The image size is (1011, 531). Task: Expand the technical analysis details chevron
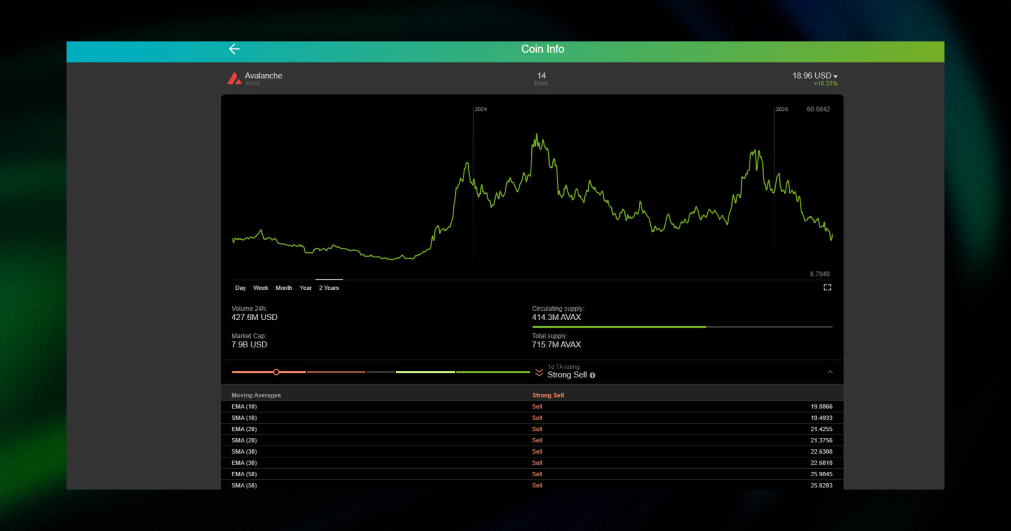(830, 372)
